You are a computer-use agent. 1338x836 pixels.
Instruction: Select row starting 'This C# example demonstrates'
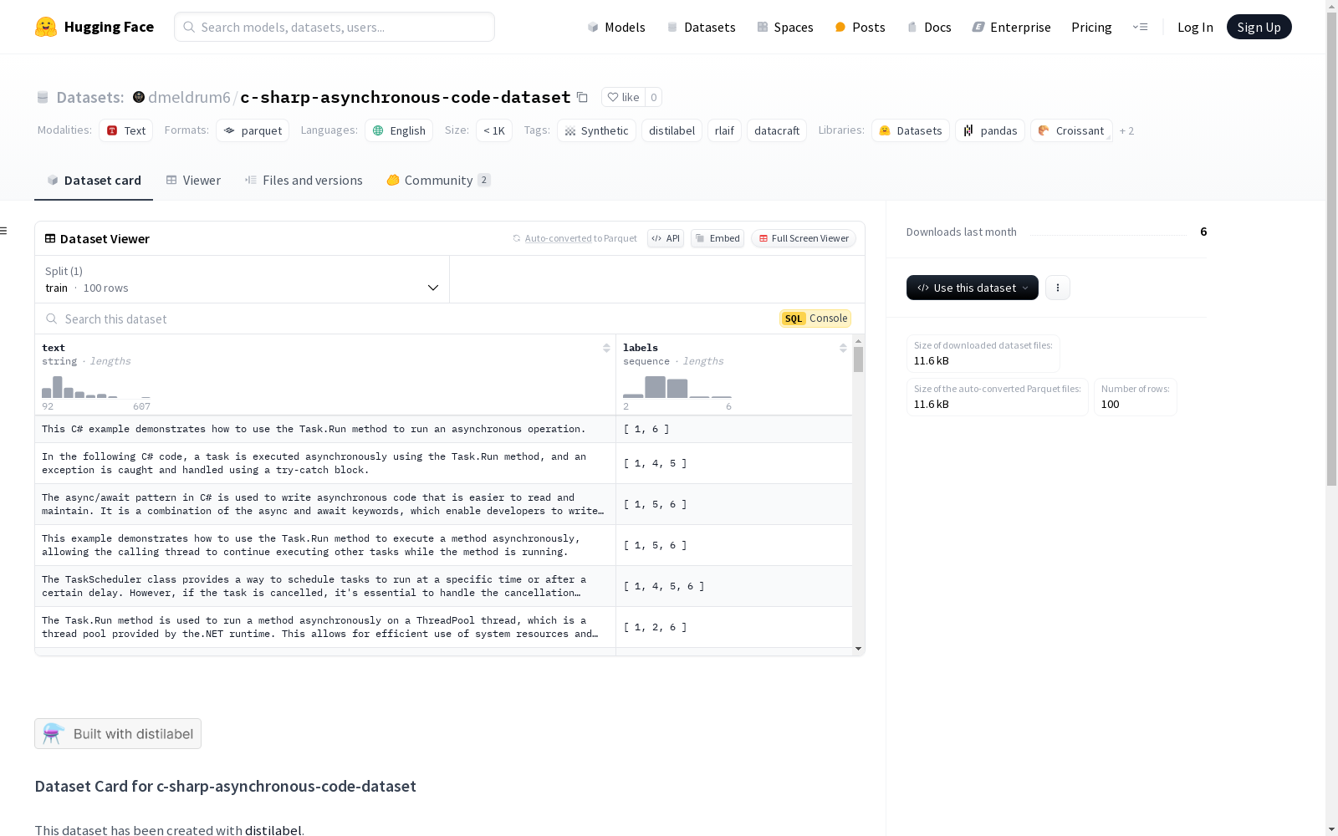(443, 429)
